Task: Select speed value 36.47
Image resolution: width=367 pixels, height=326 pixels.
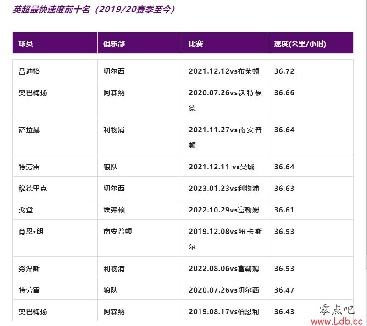Action: pos(284,290)
